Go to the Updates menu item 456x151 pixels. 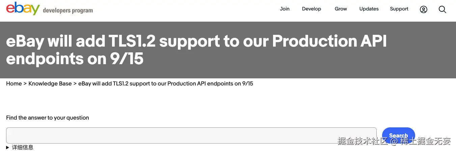pos(369,9)
